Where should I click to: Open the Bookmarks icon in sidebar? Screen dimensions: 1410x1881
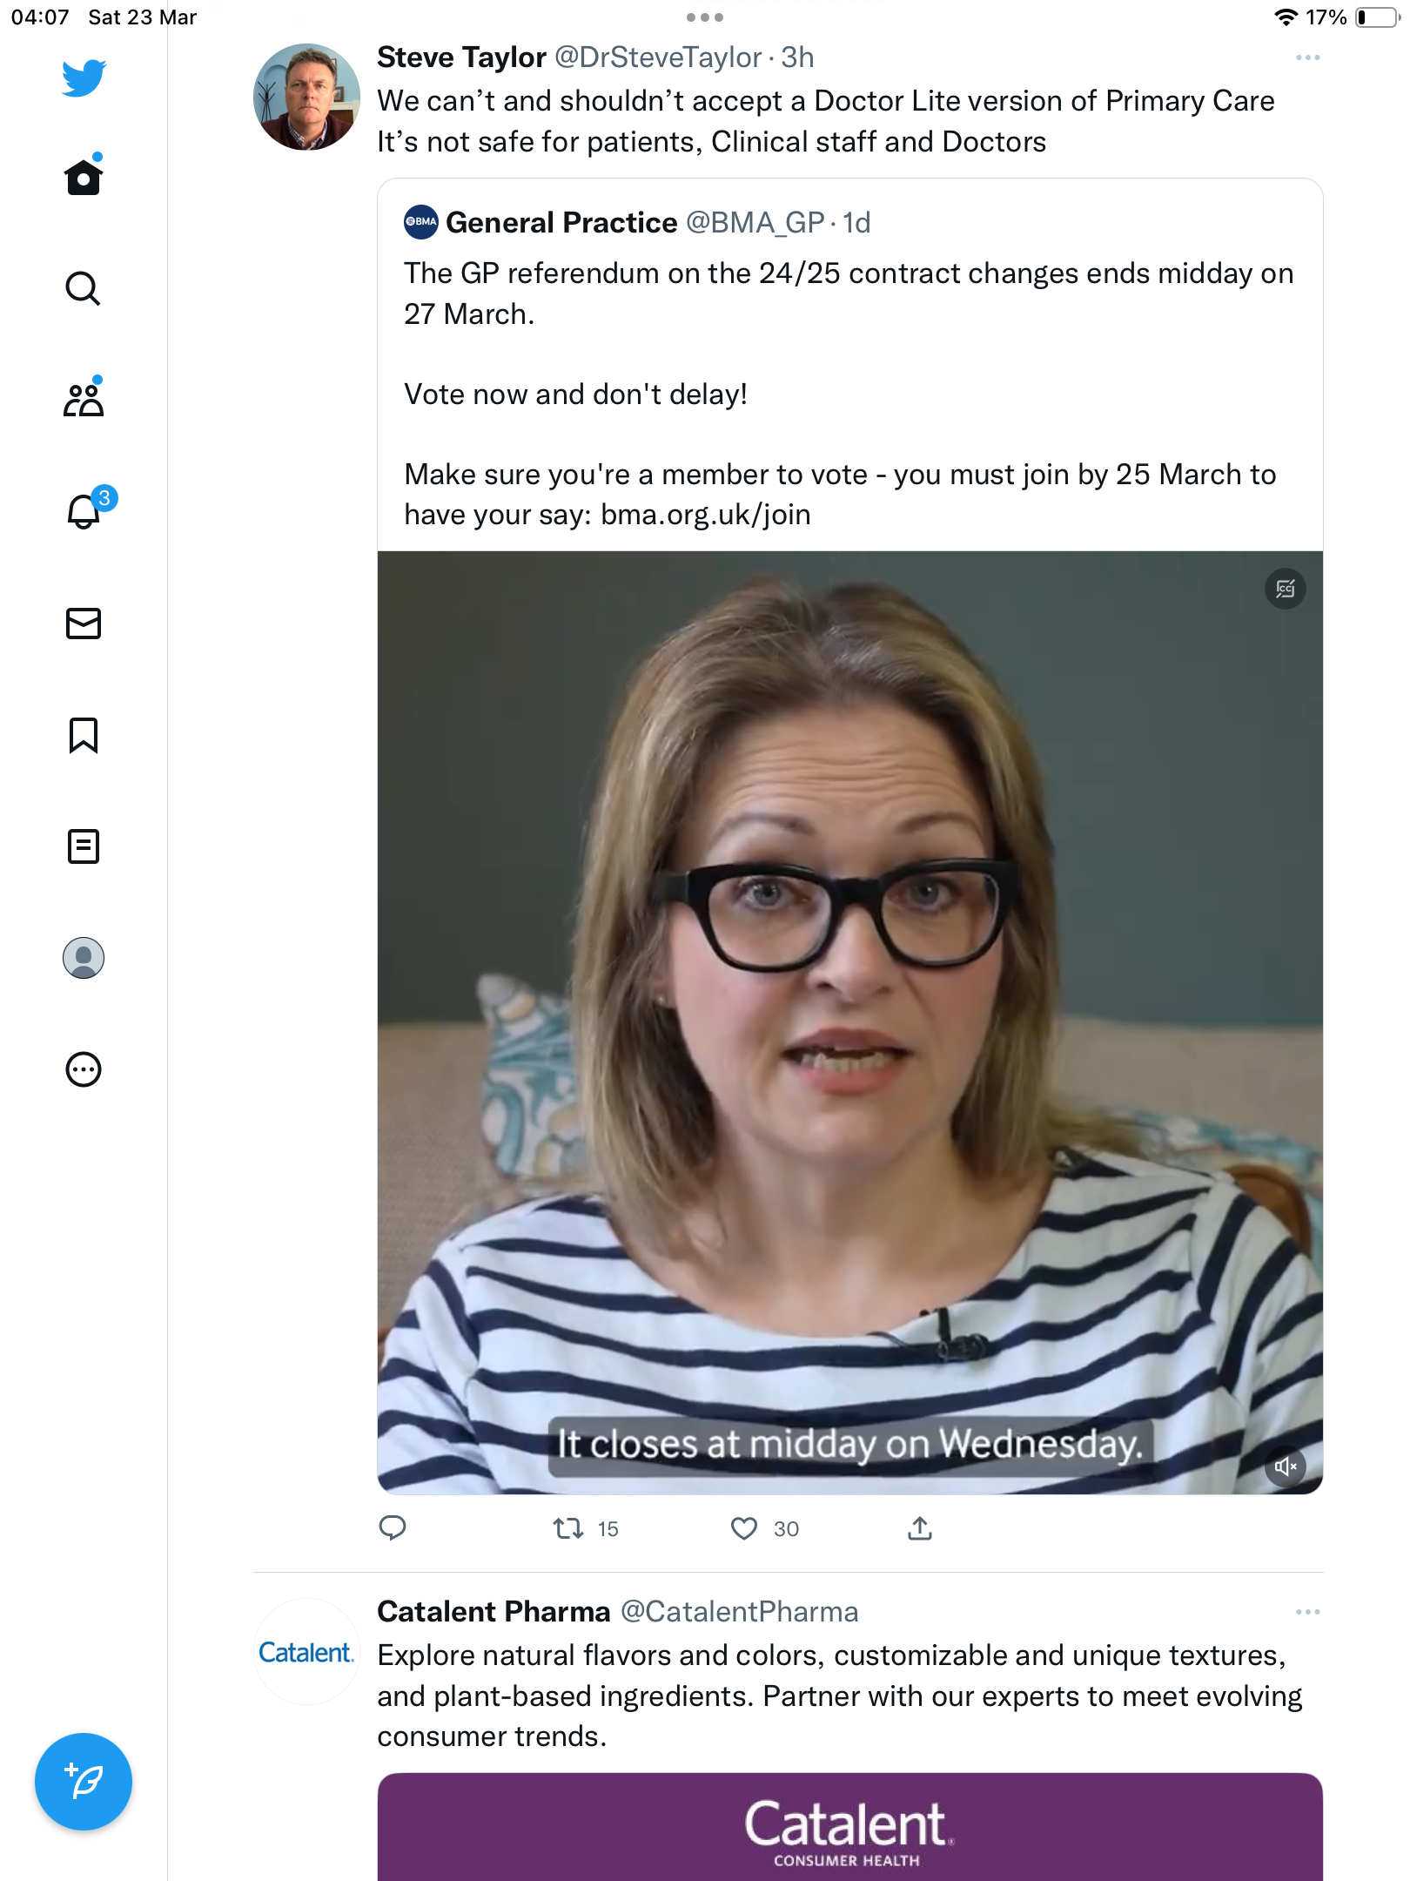[x=84, y=735]
